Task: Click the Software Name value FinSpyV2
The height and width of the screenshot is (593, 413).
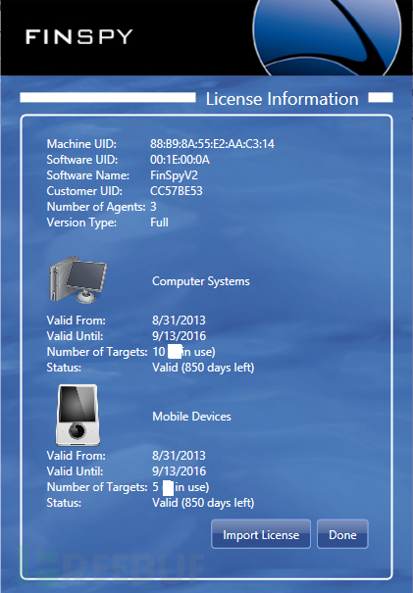Action: [x=175, y=175]
